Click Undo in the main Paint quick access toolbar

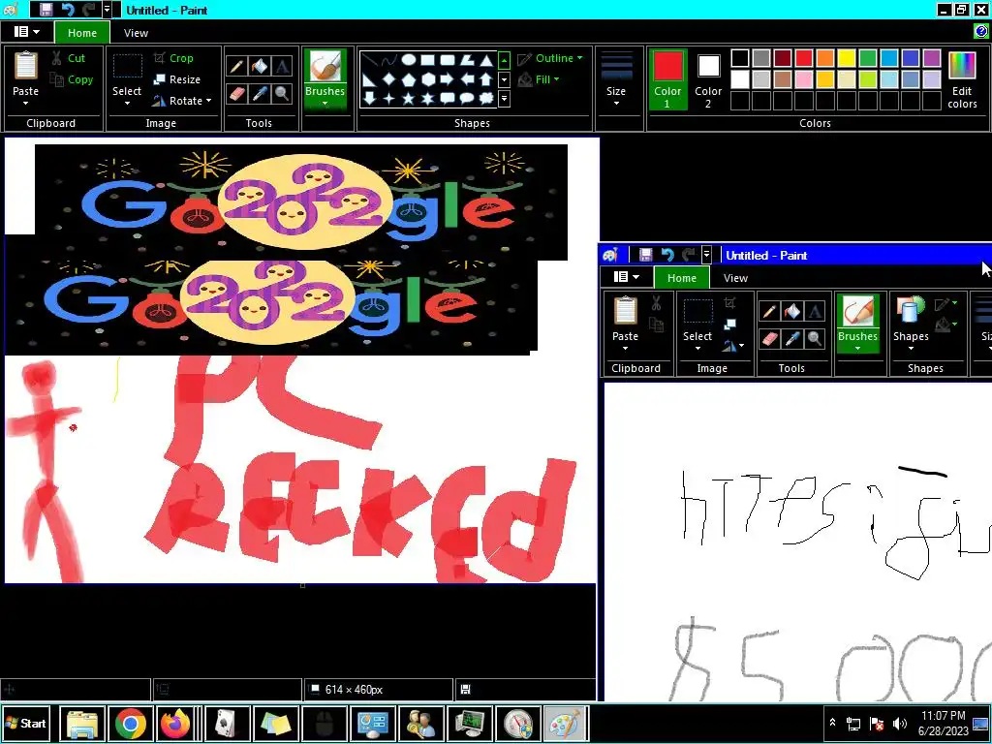point(67,10)
